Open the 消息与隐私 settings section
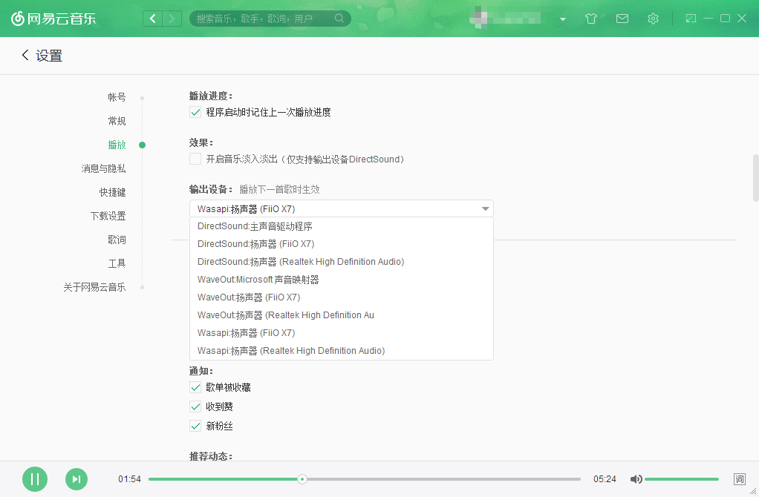 coord(103,168)
